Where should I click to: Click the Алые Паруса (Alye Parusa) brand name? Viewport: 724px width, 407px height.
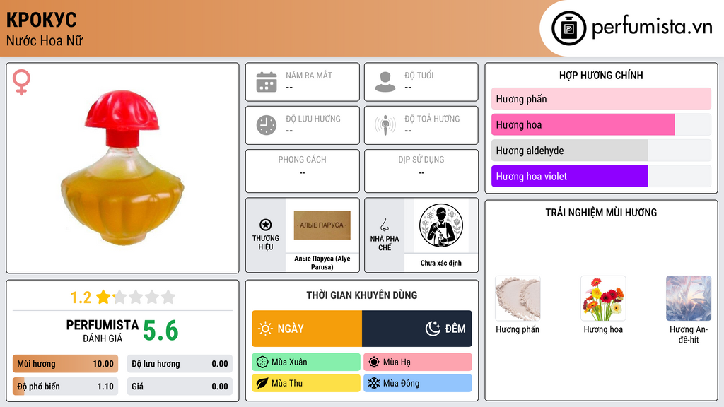pos(322,263)
